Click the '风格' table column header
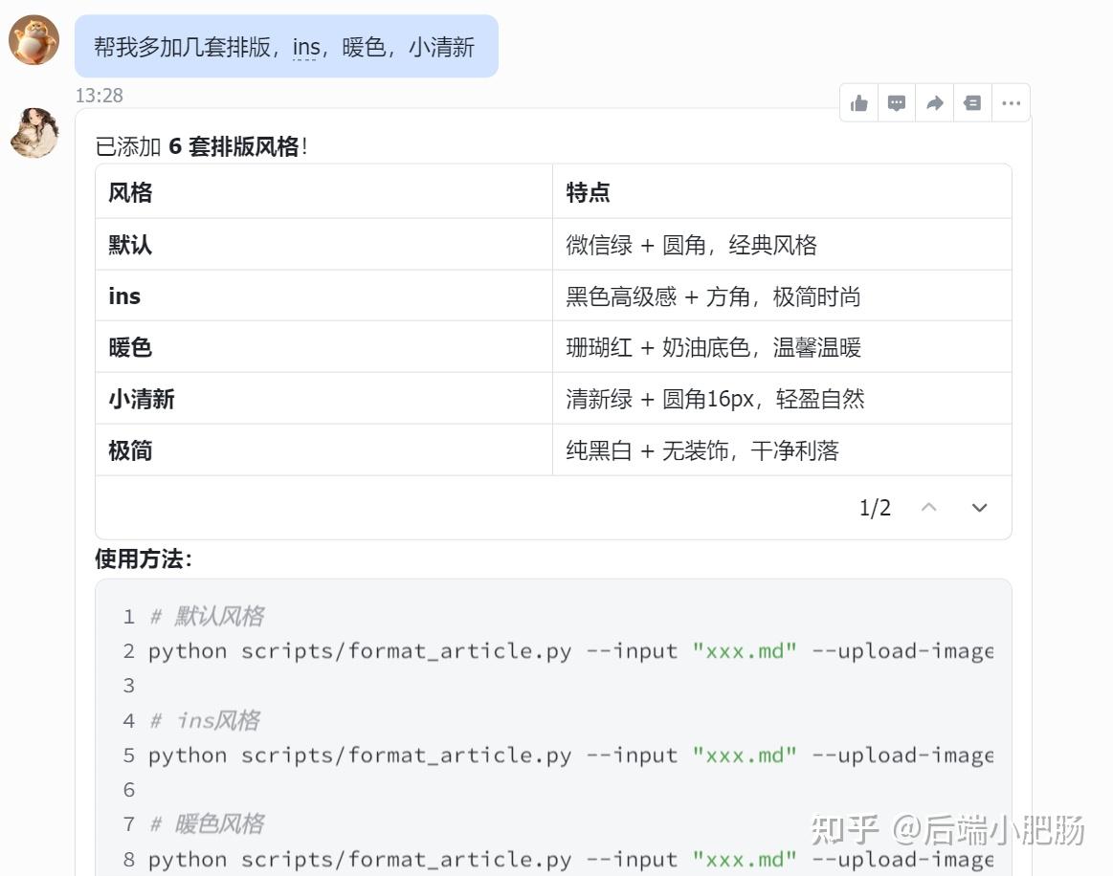Viewport: 1113px width, 876px height. coord(130,192)
